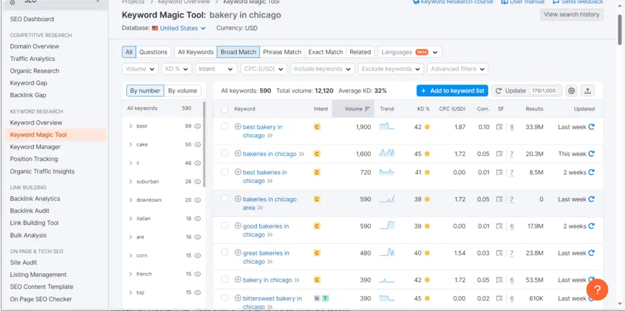Open table settings gear icon
Screen dimensions: 625x311
tap(571, 91)
